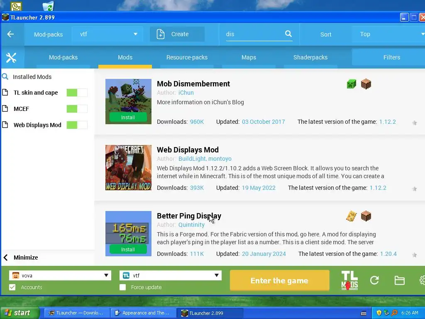This screenshot has width=425, height=319.
Task: Open the Mob Dismemberment thumbnail image
Action: [128, 101]
